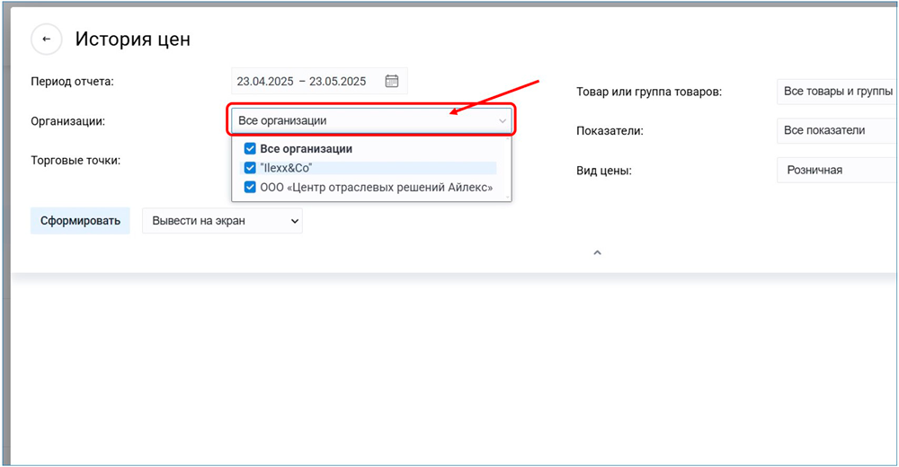Open the 'Розничная' price type dropdown
This screenshot has height=467, width=899.
[x=836, y=170]
